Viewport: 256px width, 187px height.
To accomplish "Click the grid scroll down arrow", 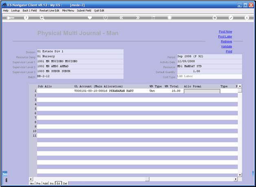I will [240, 175].
